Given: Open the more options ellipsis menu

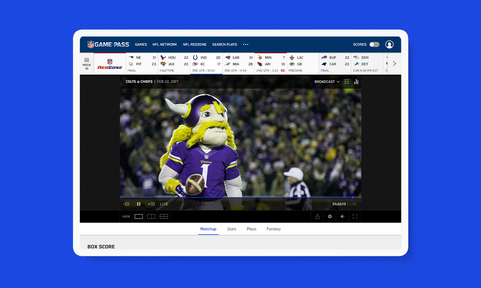Looking at the screenshot, I should tap(246, 44).
